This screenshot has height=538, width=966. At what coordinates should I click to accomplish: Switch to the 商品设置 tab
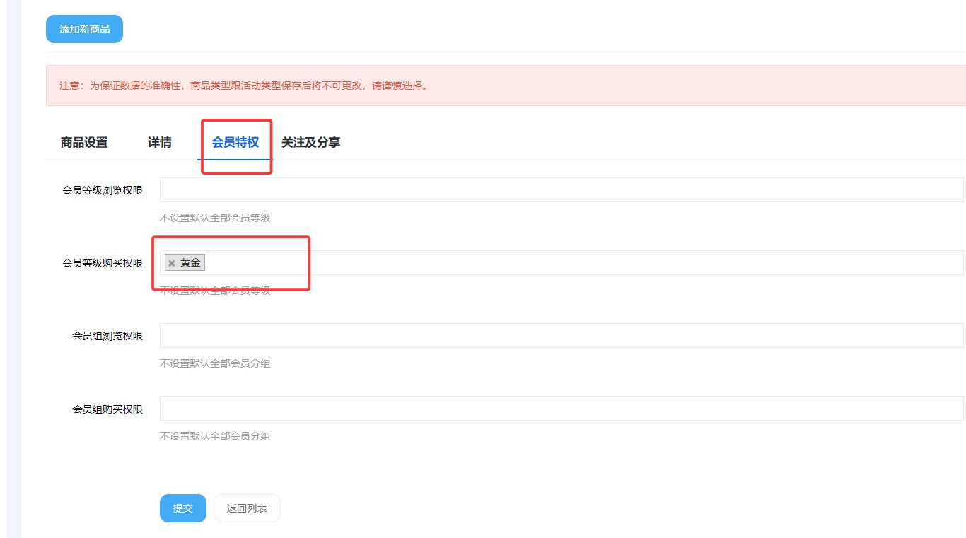[x=84, y=142]
